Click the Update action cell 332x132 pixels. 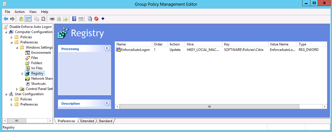[175, 50]
